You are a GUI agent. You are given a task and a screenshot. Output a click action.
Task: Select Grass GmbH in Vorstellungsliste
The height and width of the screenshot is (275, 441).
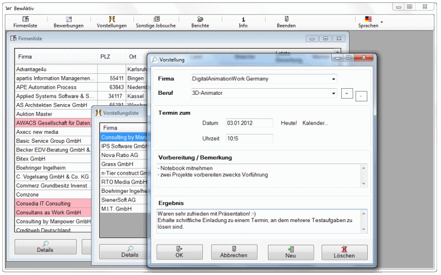tap(123, 164)
